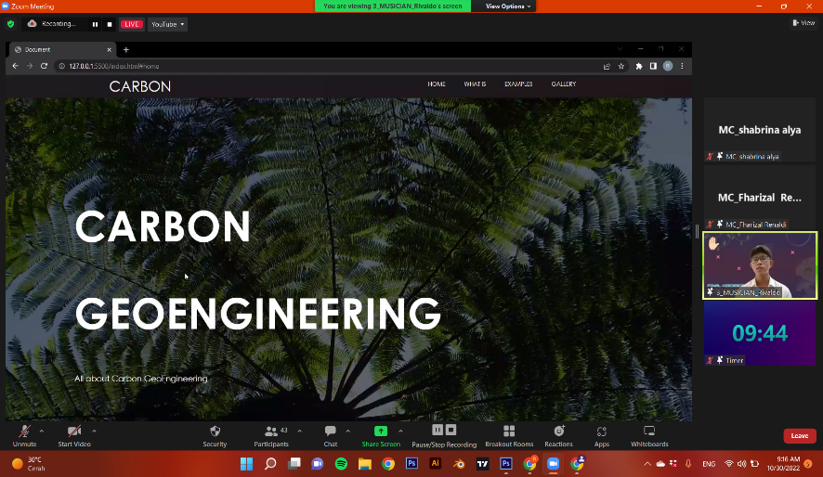Screen dimensions: 823x477
Task: Toggle browser side panel icon
Action: [653, 66]
